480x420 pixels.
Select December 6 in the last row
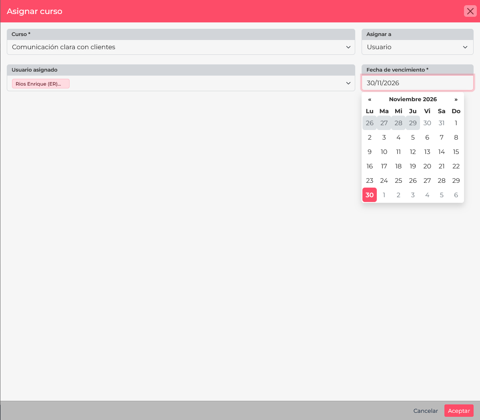click(x=456, y=195)
